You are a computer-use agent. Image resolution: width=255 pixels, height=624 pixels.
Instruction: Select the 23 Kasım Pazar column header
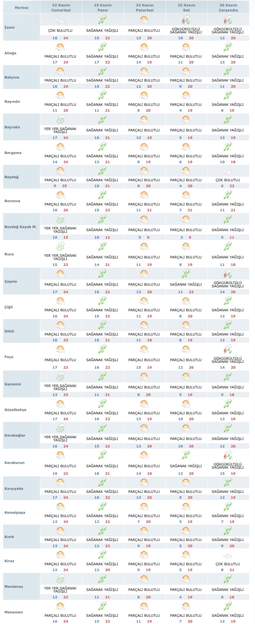click(x=103, y=8)
